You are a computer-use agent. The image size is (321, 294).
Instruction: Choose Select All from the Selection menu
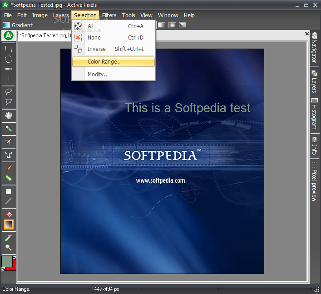114,26
